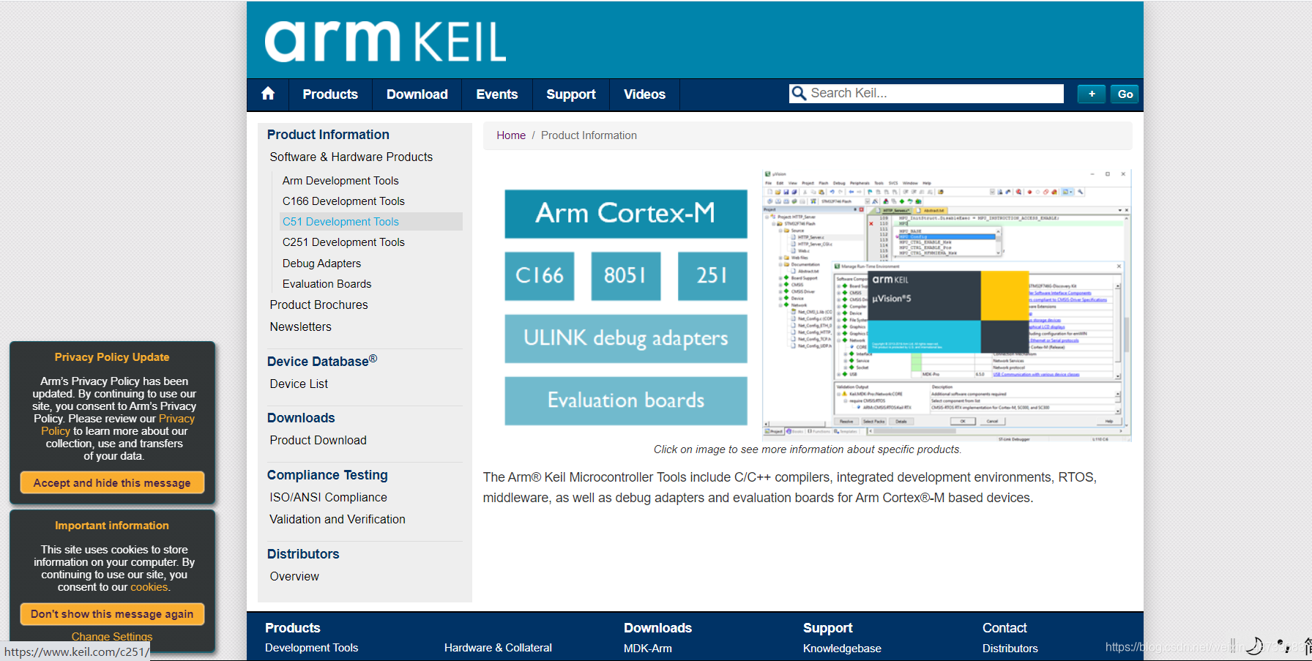Open the Events menu

pos(497,94)
